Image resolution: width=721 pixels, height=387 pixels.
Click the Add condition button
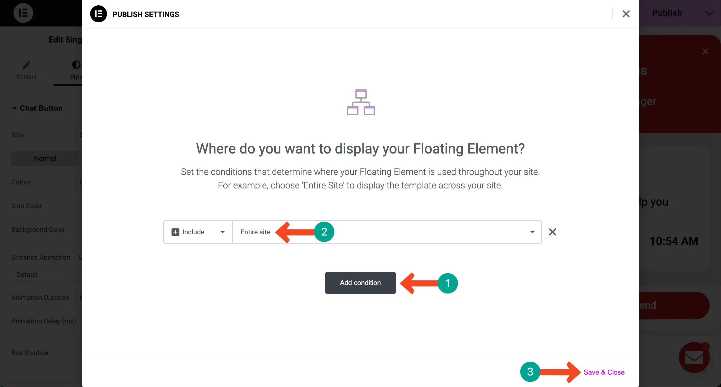point(360,283)
